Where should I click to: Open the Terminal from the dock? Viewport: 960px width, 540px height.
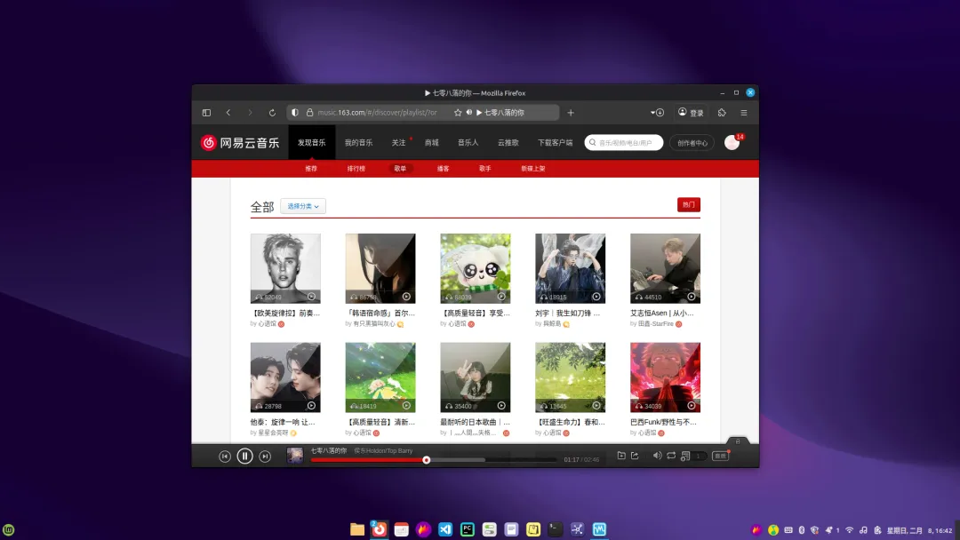556,529
